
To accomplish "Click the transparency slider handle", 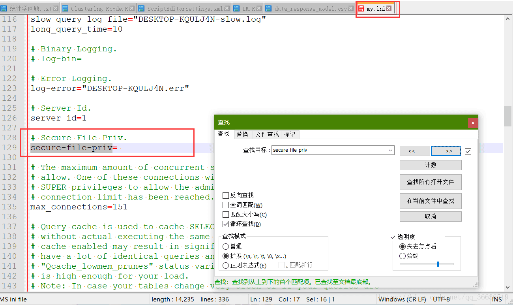I will 438,264.
